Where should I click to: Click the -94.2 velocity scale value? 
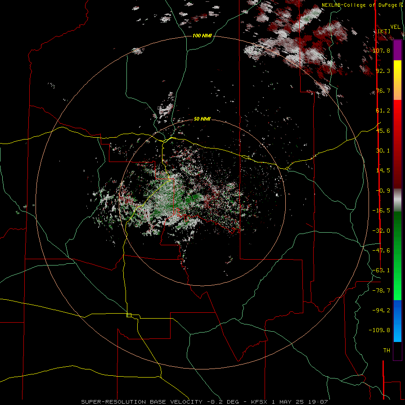click(381, 310)
